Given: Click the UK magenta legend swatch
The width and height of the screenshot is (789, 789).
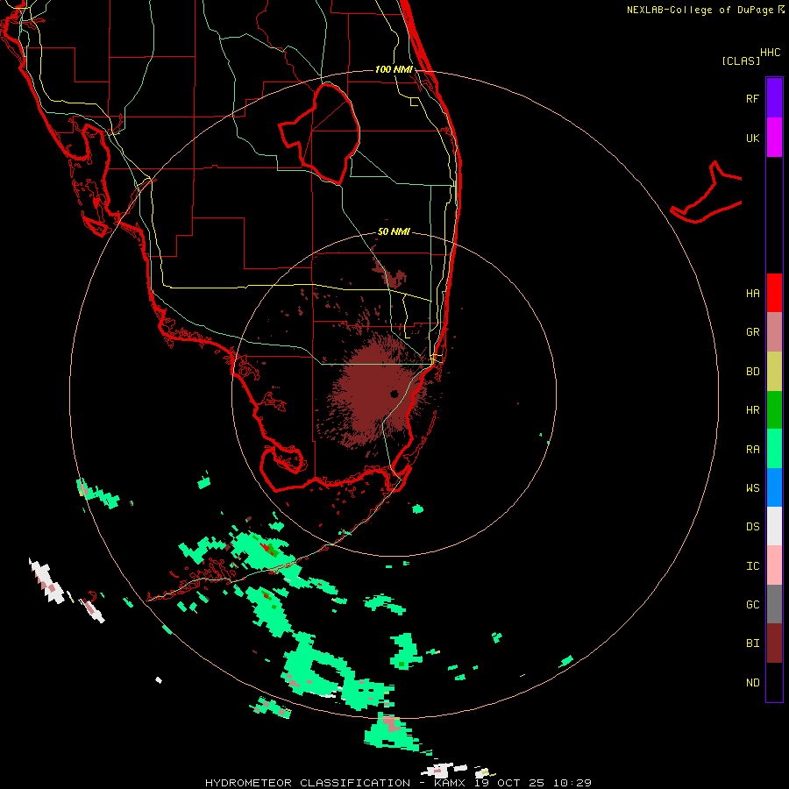Looking at the screenshot, I should click(774, 138).
